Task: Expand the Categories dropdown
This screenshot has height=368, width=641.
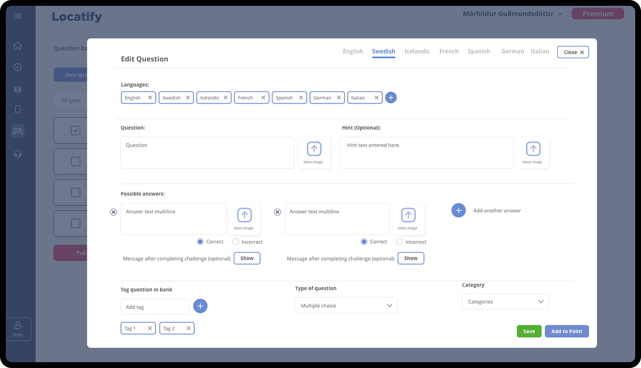Action: [x=505, y=302]
